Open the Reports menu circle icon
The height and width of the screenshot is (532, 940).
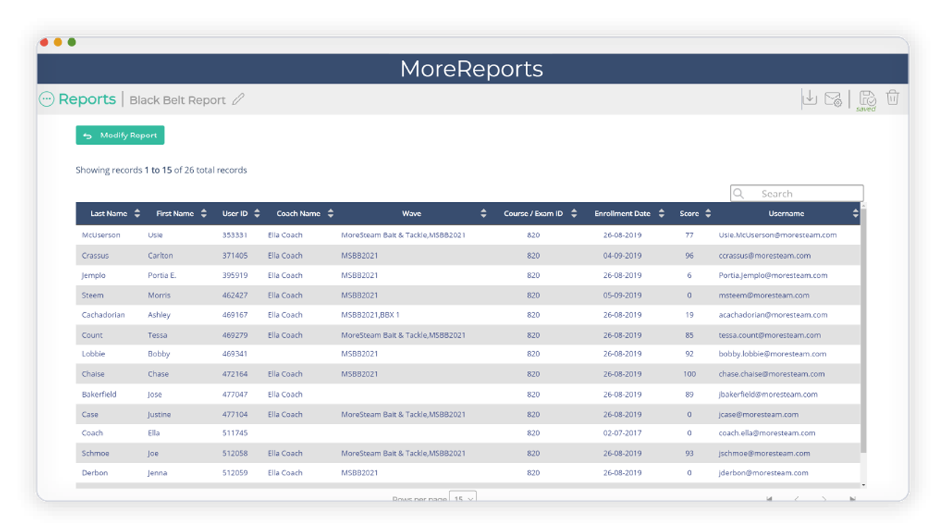click(x=46, y=99)
